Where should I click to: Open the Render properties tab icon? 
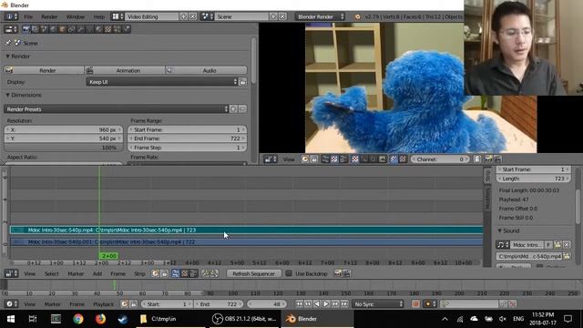[x=26, y=29]
